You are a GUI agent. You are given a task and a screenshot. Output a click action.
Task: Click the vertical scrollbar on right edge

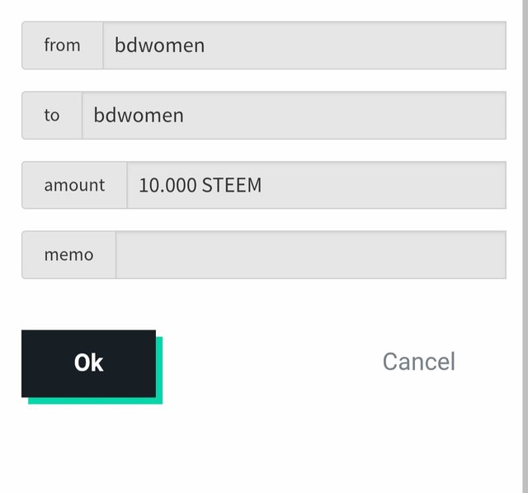click(x=525, y=246)
